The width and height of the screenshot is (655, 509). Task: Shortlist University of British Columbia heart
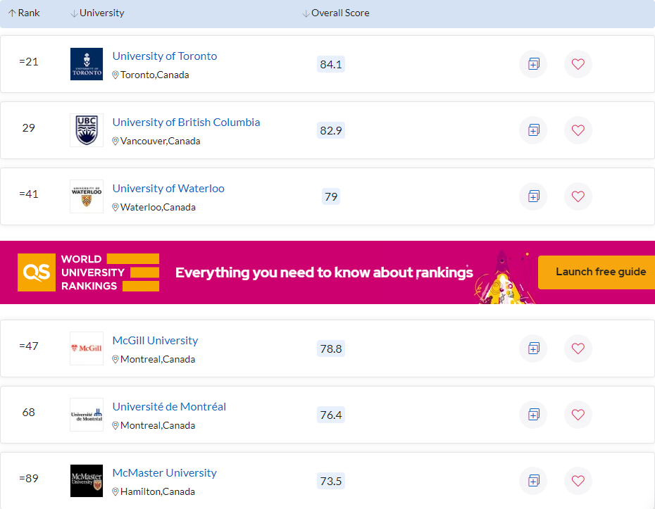click(x=578, y=130)
